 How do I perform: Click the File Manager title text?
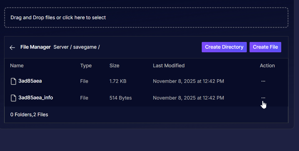(36, 47)
